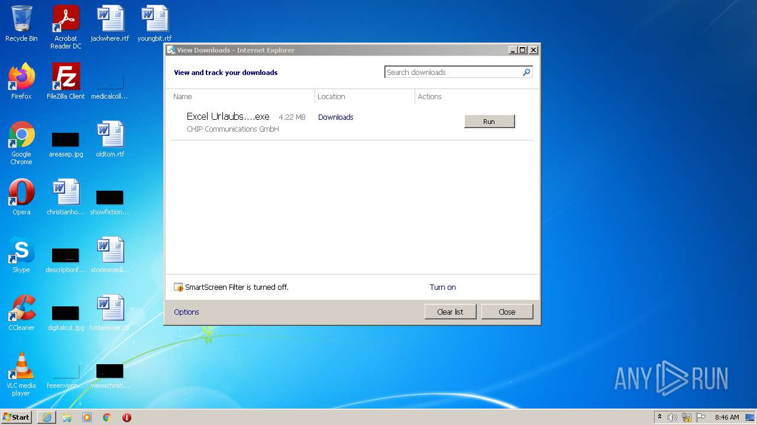Viewport: 757px width, 425px height.
Task: Open Opera from the taskbar
Action: coord(127,417)
